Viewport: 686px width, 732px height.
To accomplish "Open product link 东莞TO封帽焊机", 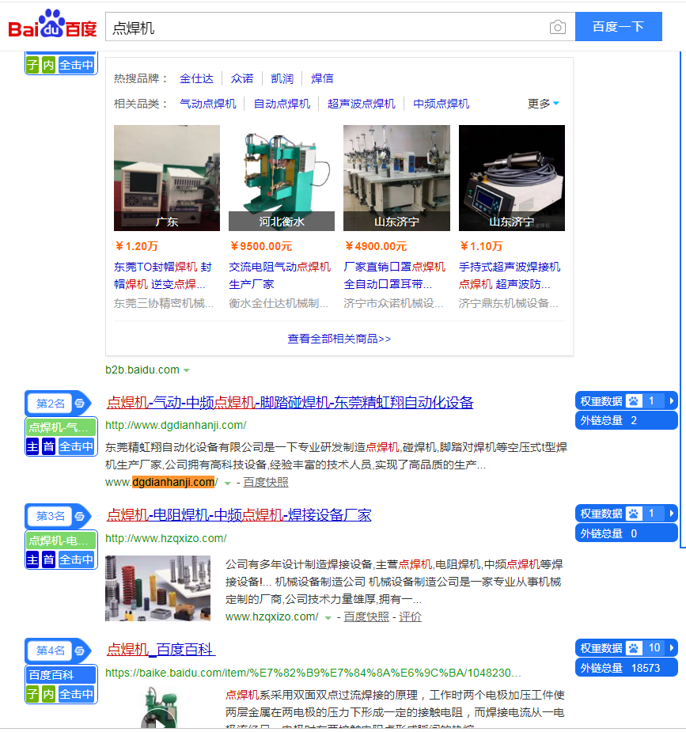I will tap(163, 275).
